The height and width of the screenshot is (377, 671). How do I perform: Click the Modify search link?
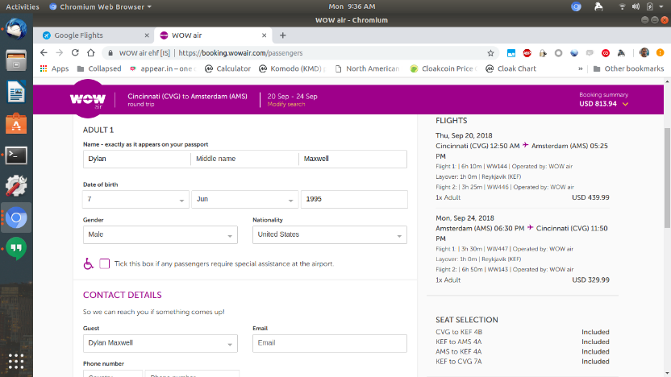click(x=286, y=104)
